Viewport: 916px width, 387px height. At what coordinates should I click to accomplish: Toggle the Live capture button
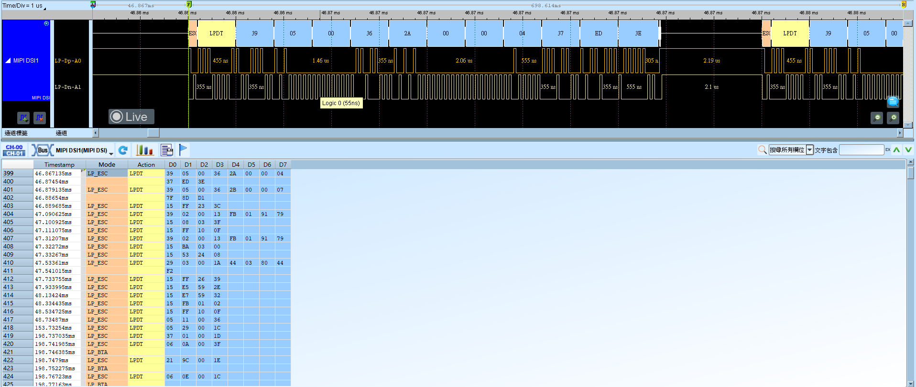point(131,117)
